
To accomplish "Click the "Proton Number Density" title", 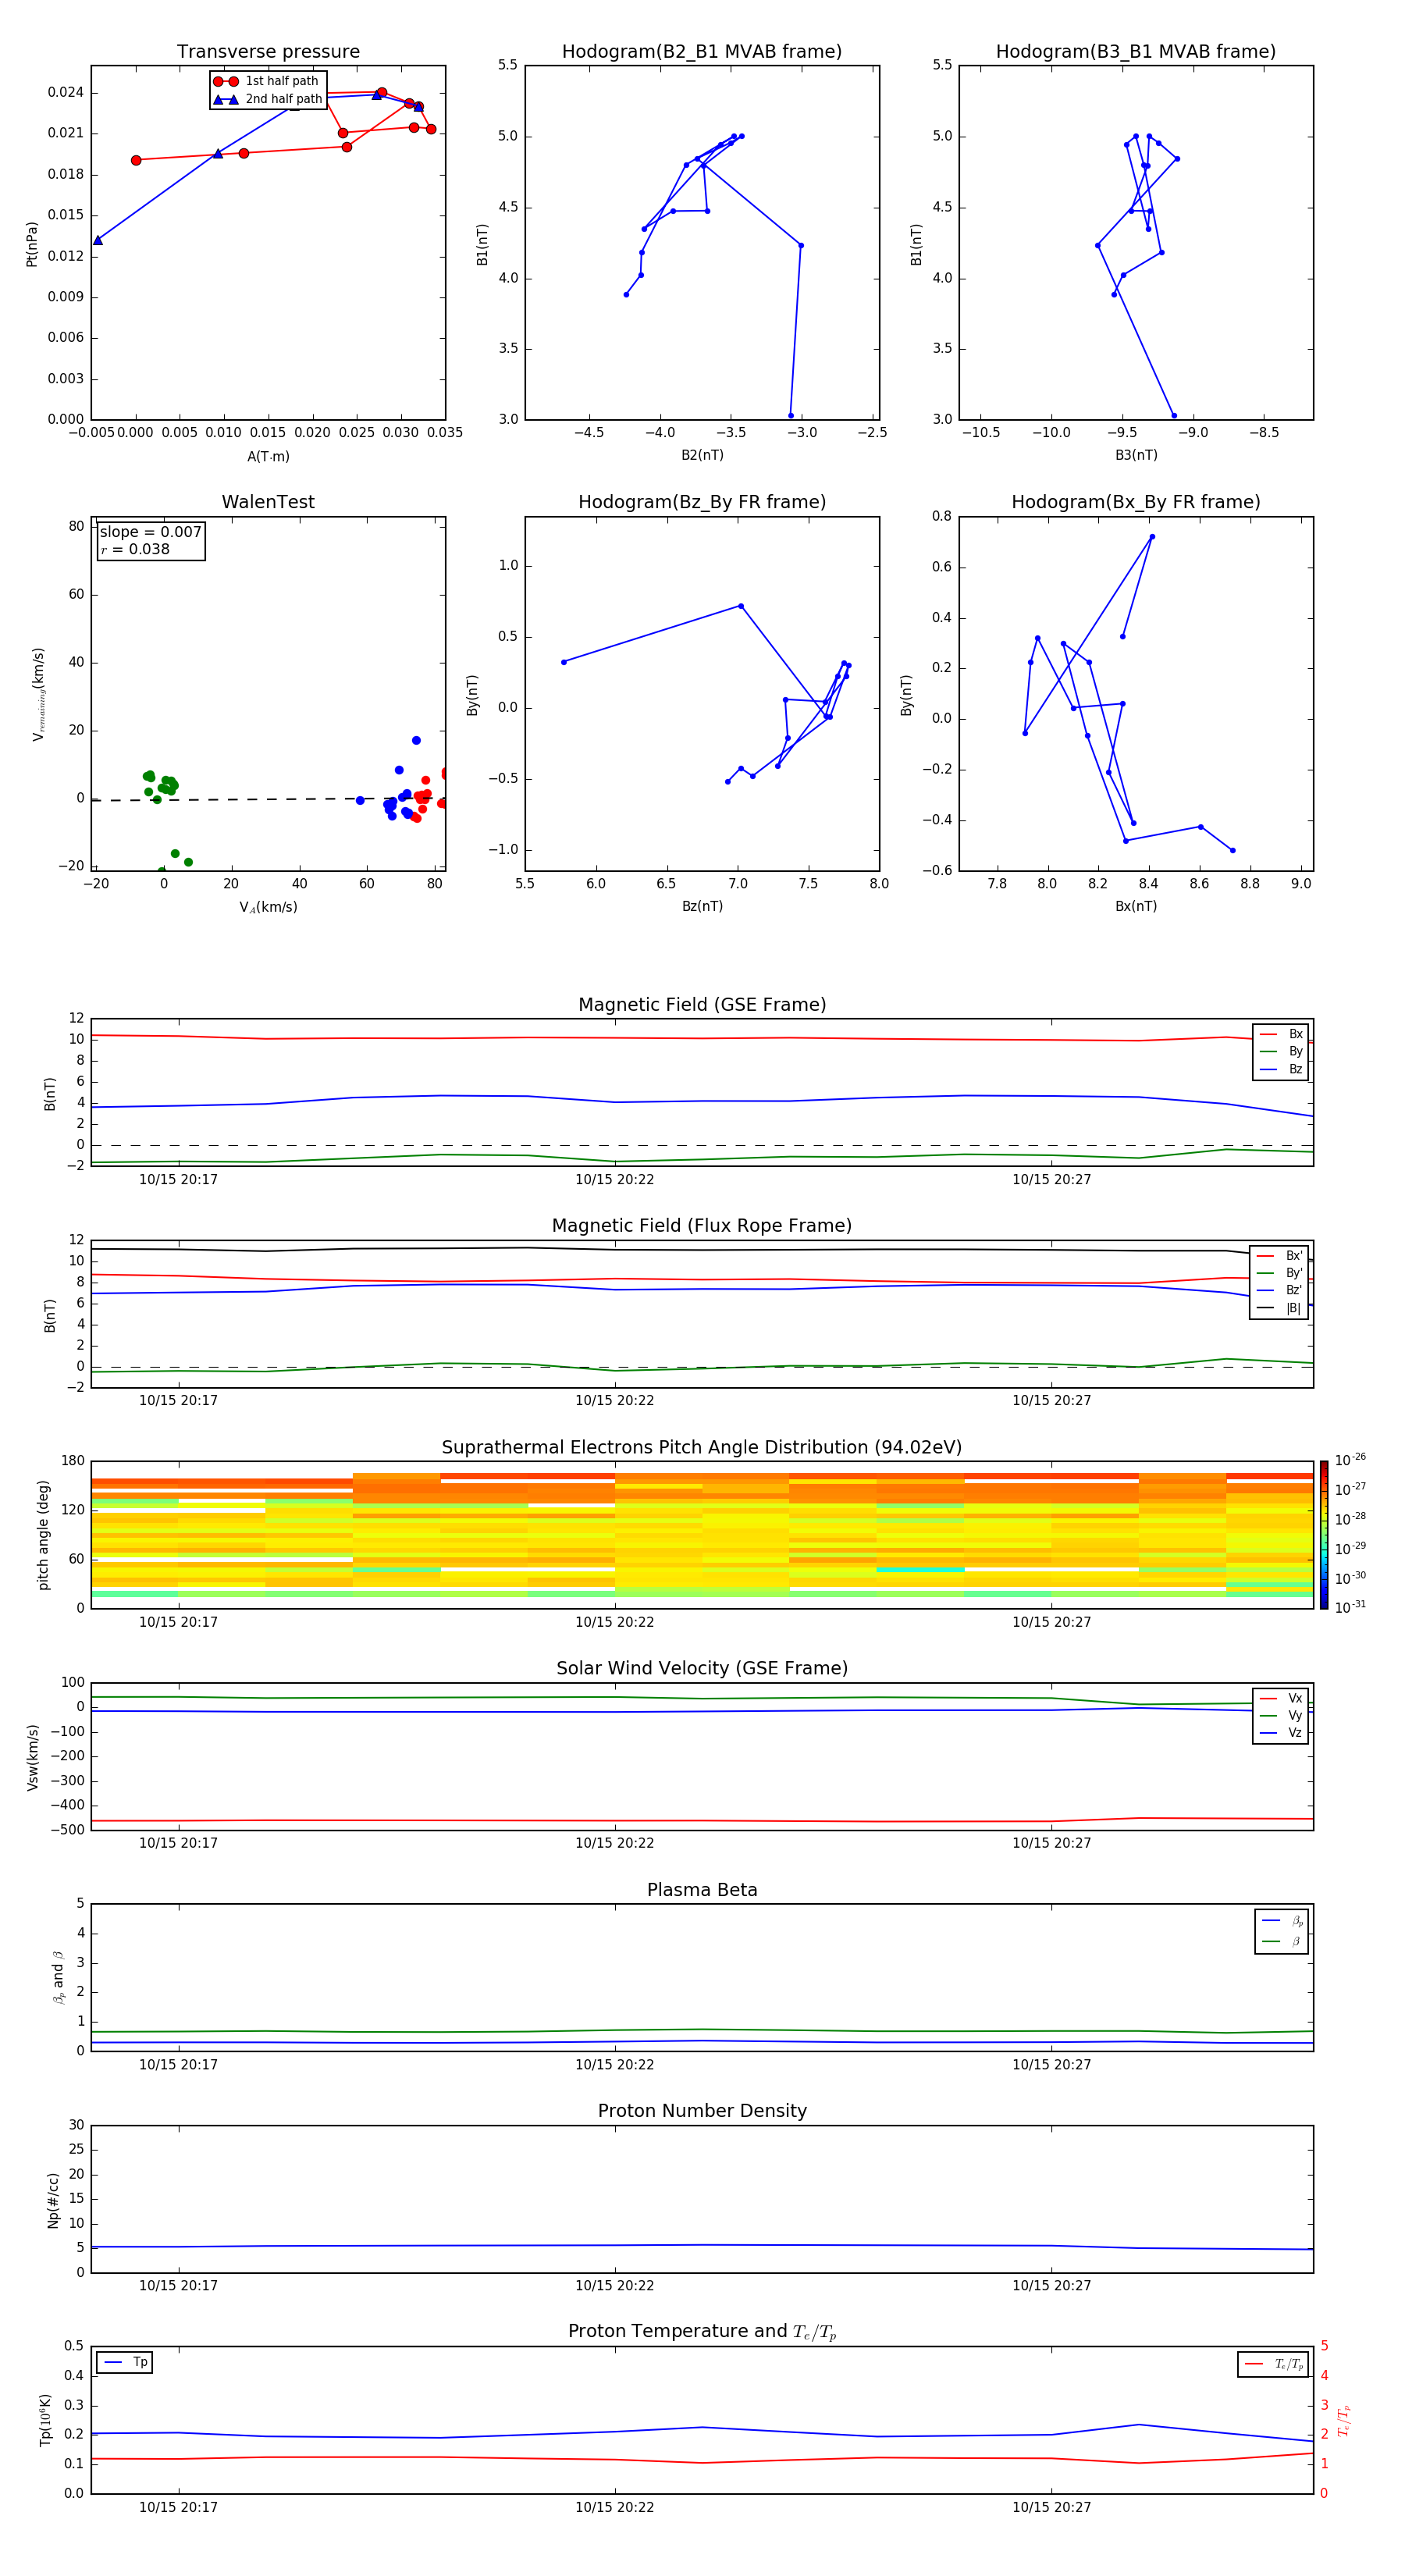I will tap(701, 2110).
